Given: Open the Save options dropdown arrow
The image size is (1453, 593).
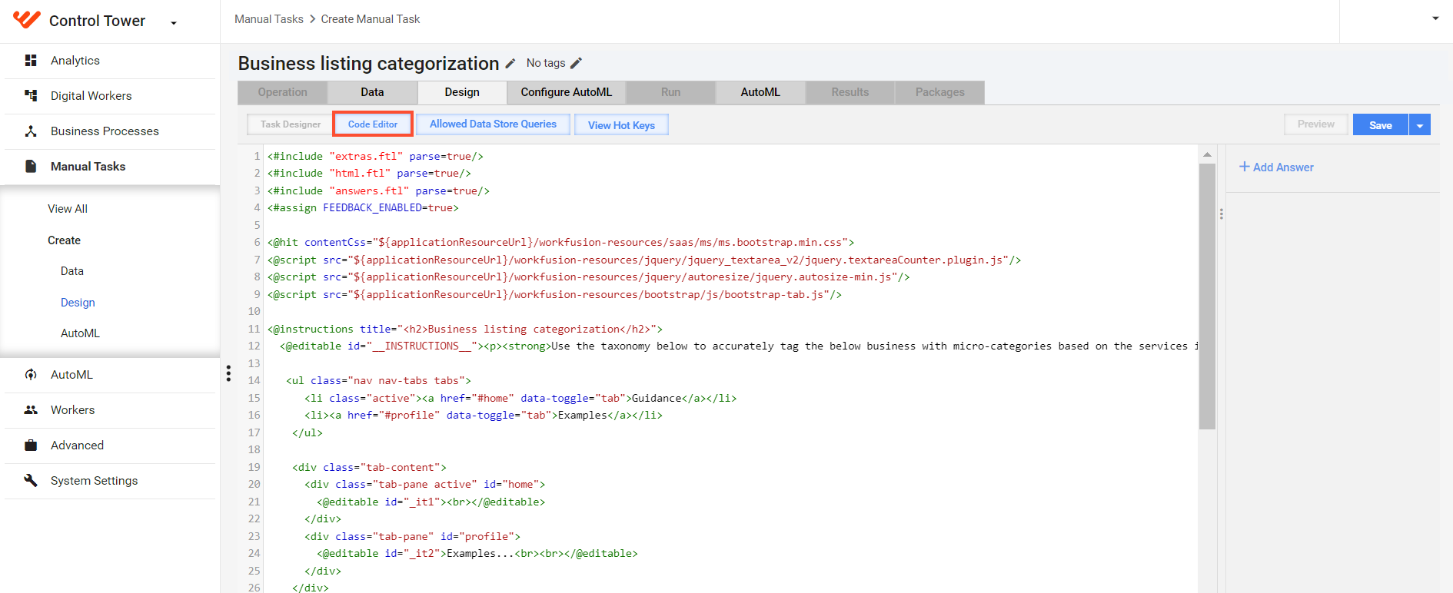Looking at the screenshot, I should [1420, 125].
